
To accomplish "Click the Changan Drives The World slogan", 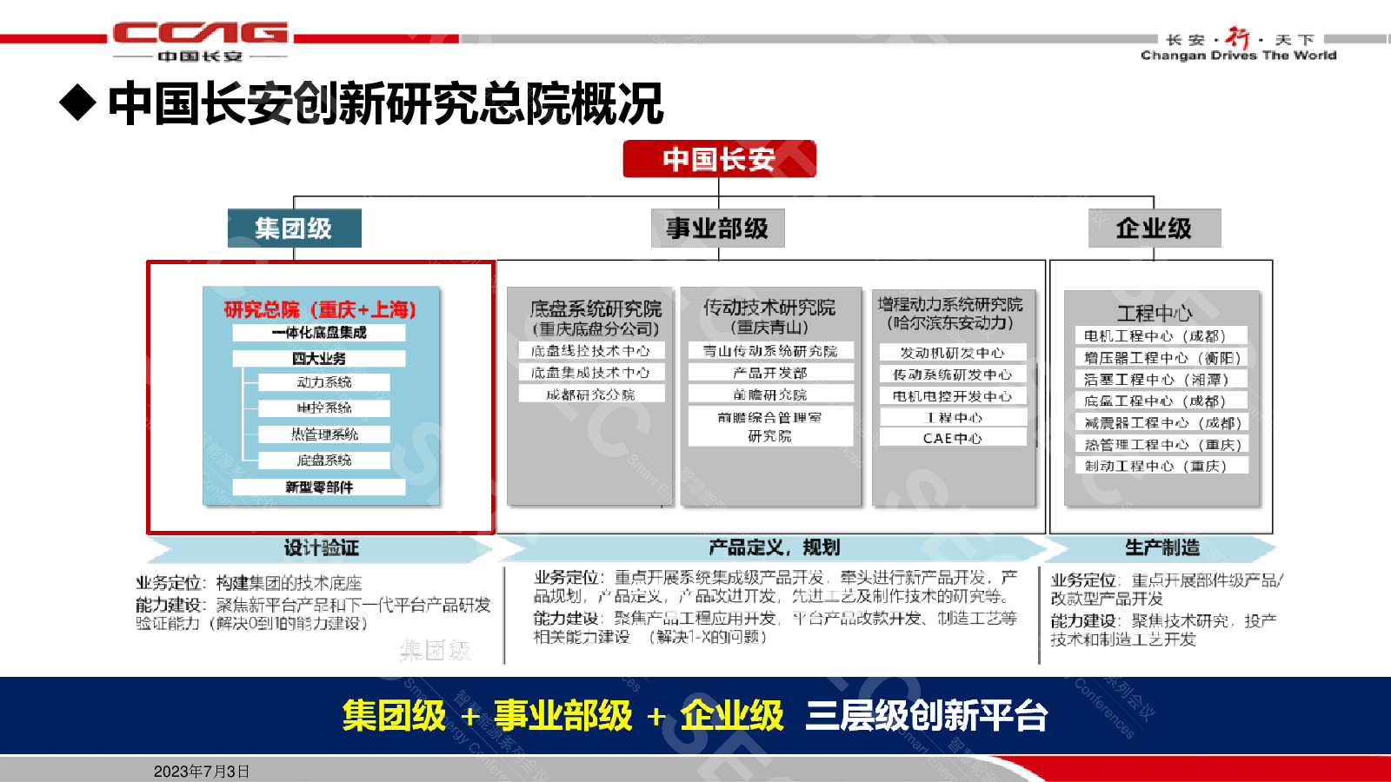I will (x=1238, y=56).
